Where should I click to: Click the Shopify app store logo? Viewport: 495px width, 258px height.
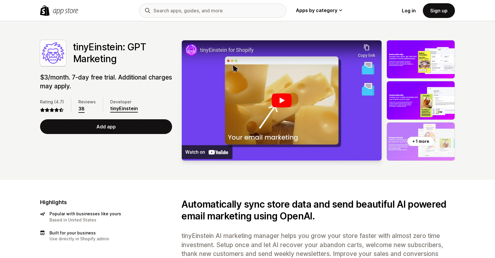click(59, 11)
